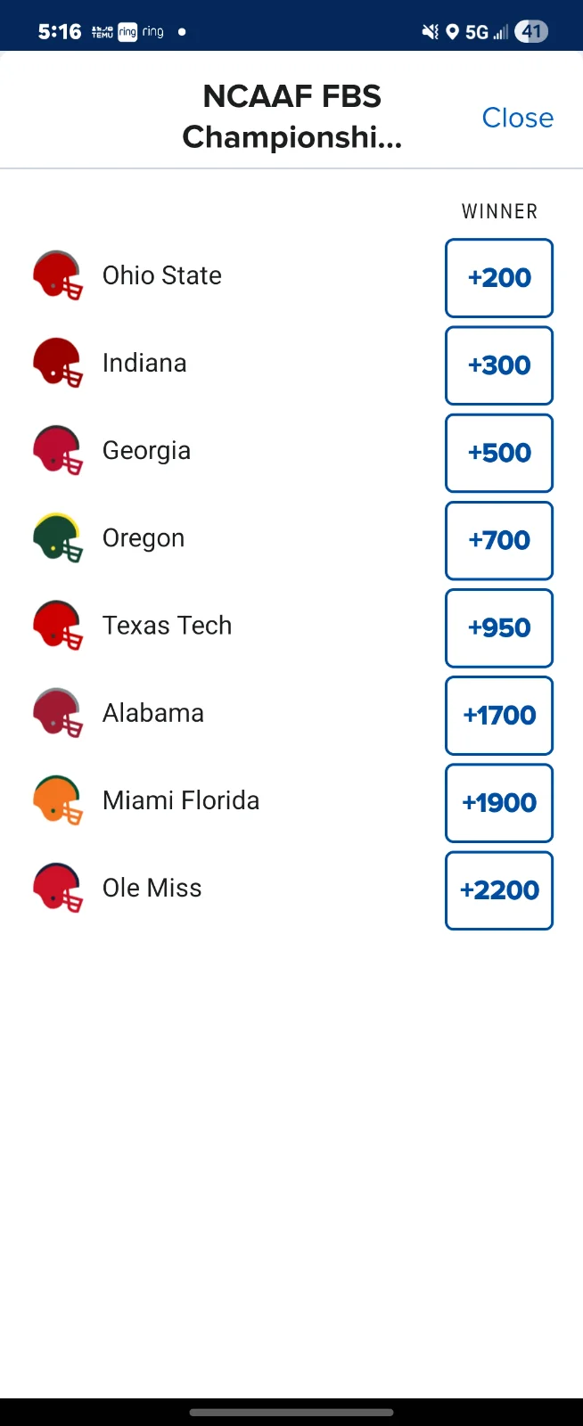Image resolution: width=583 pixels, height=1426 pixels.
Task: Select the Ohio State helmet icon
Action: pos(57,275)
